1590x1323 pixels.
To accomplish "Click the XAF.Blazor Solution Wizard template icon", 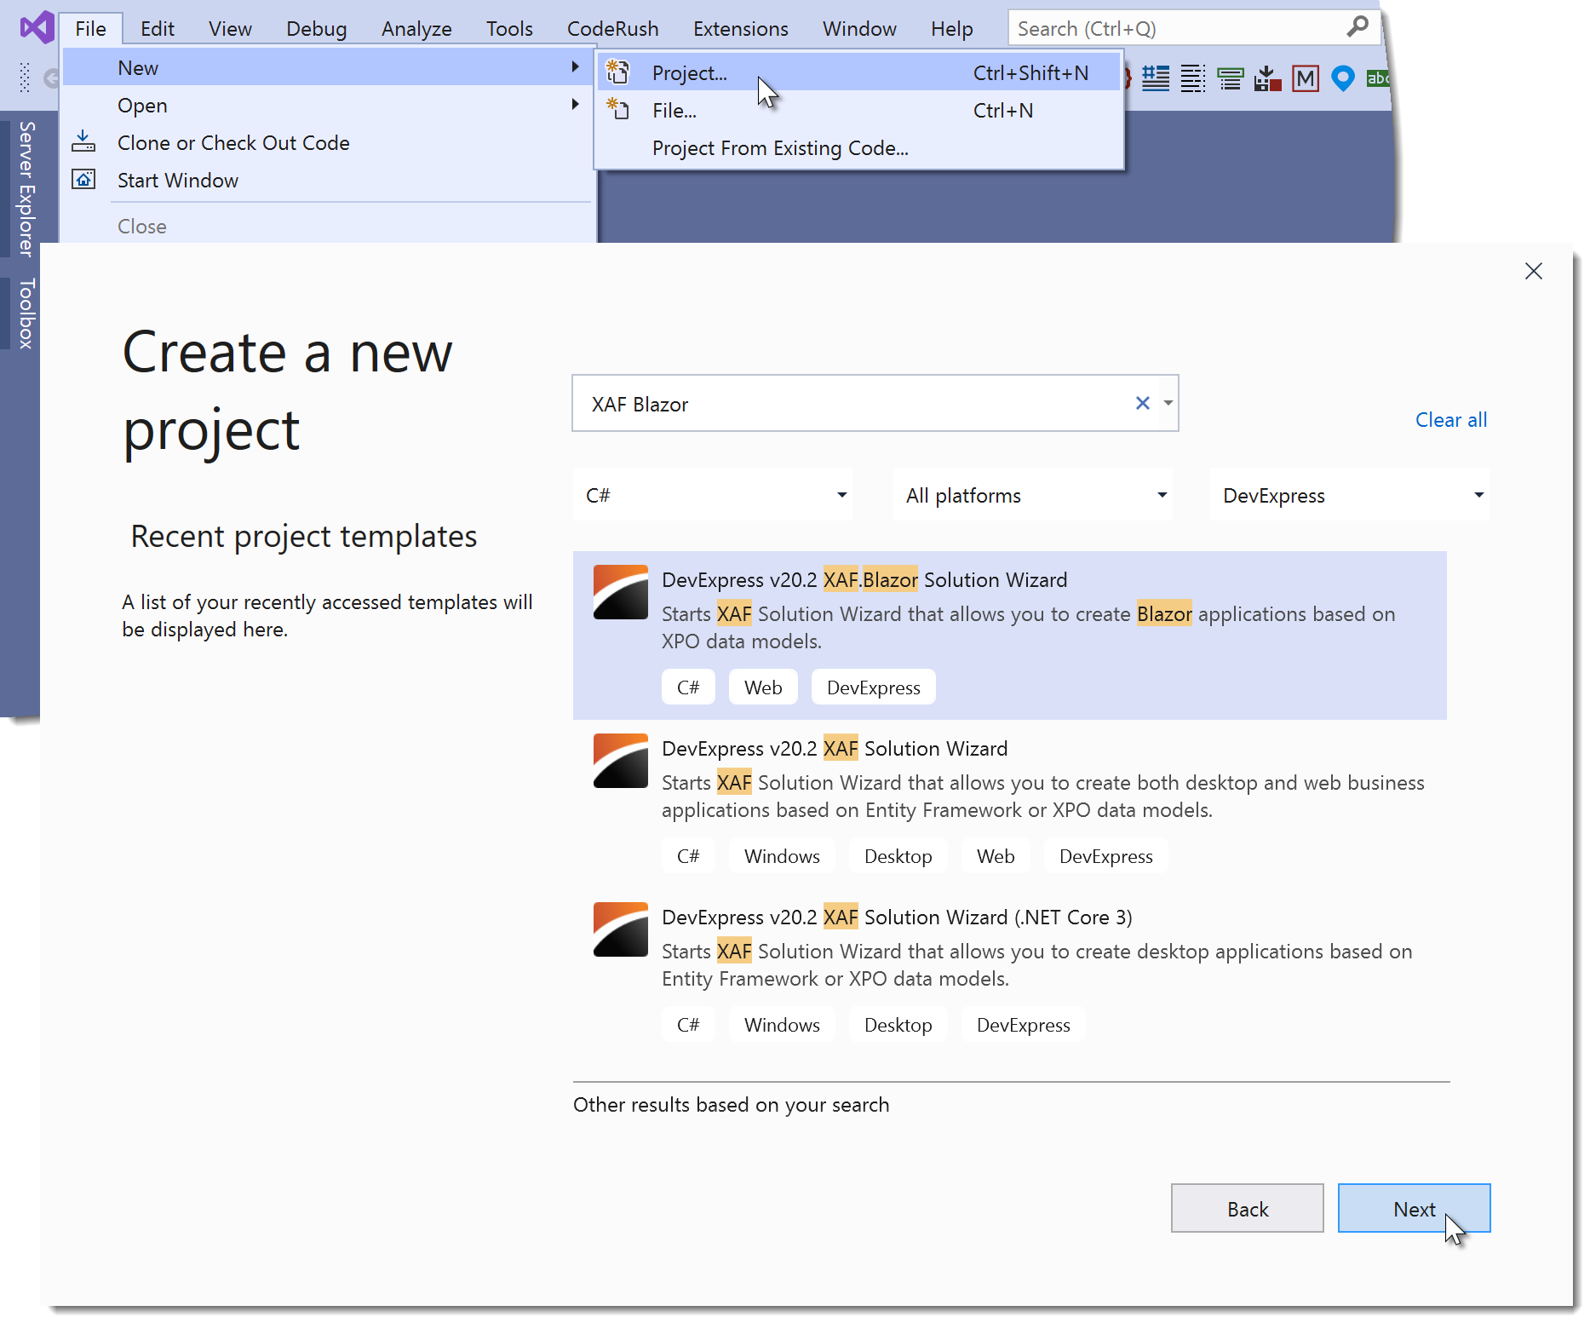I will pos(620,592).
